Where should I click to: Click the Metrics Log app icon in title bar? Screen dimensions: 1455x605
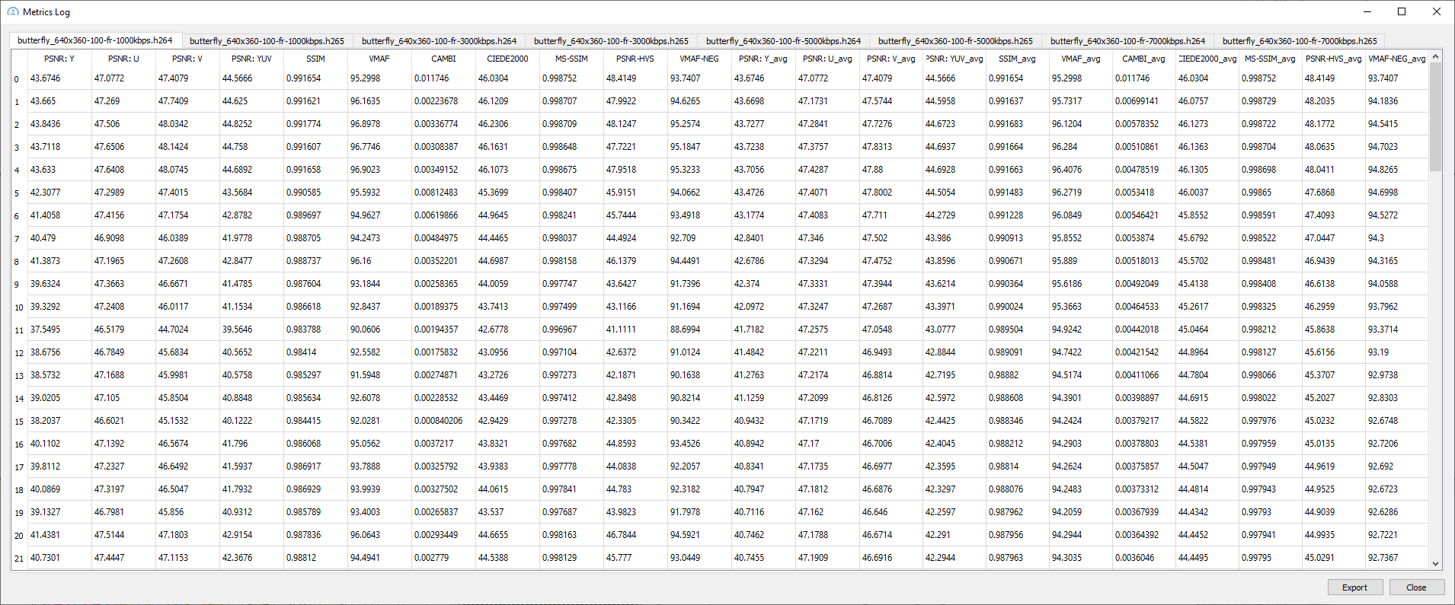click(x=12, y=11)
